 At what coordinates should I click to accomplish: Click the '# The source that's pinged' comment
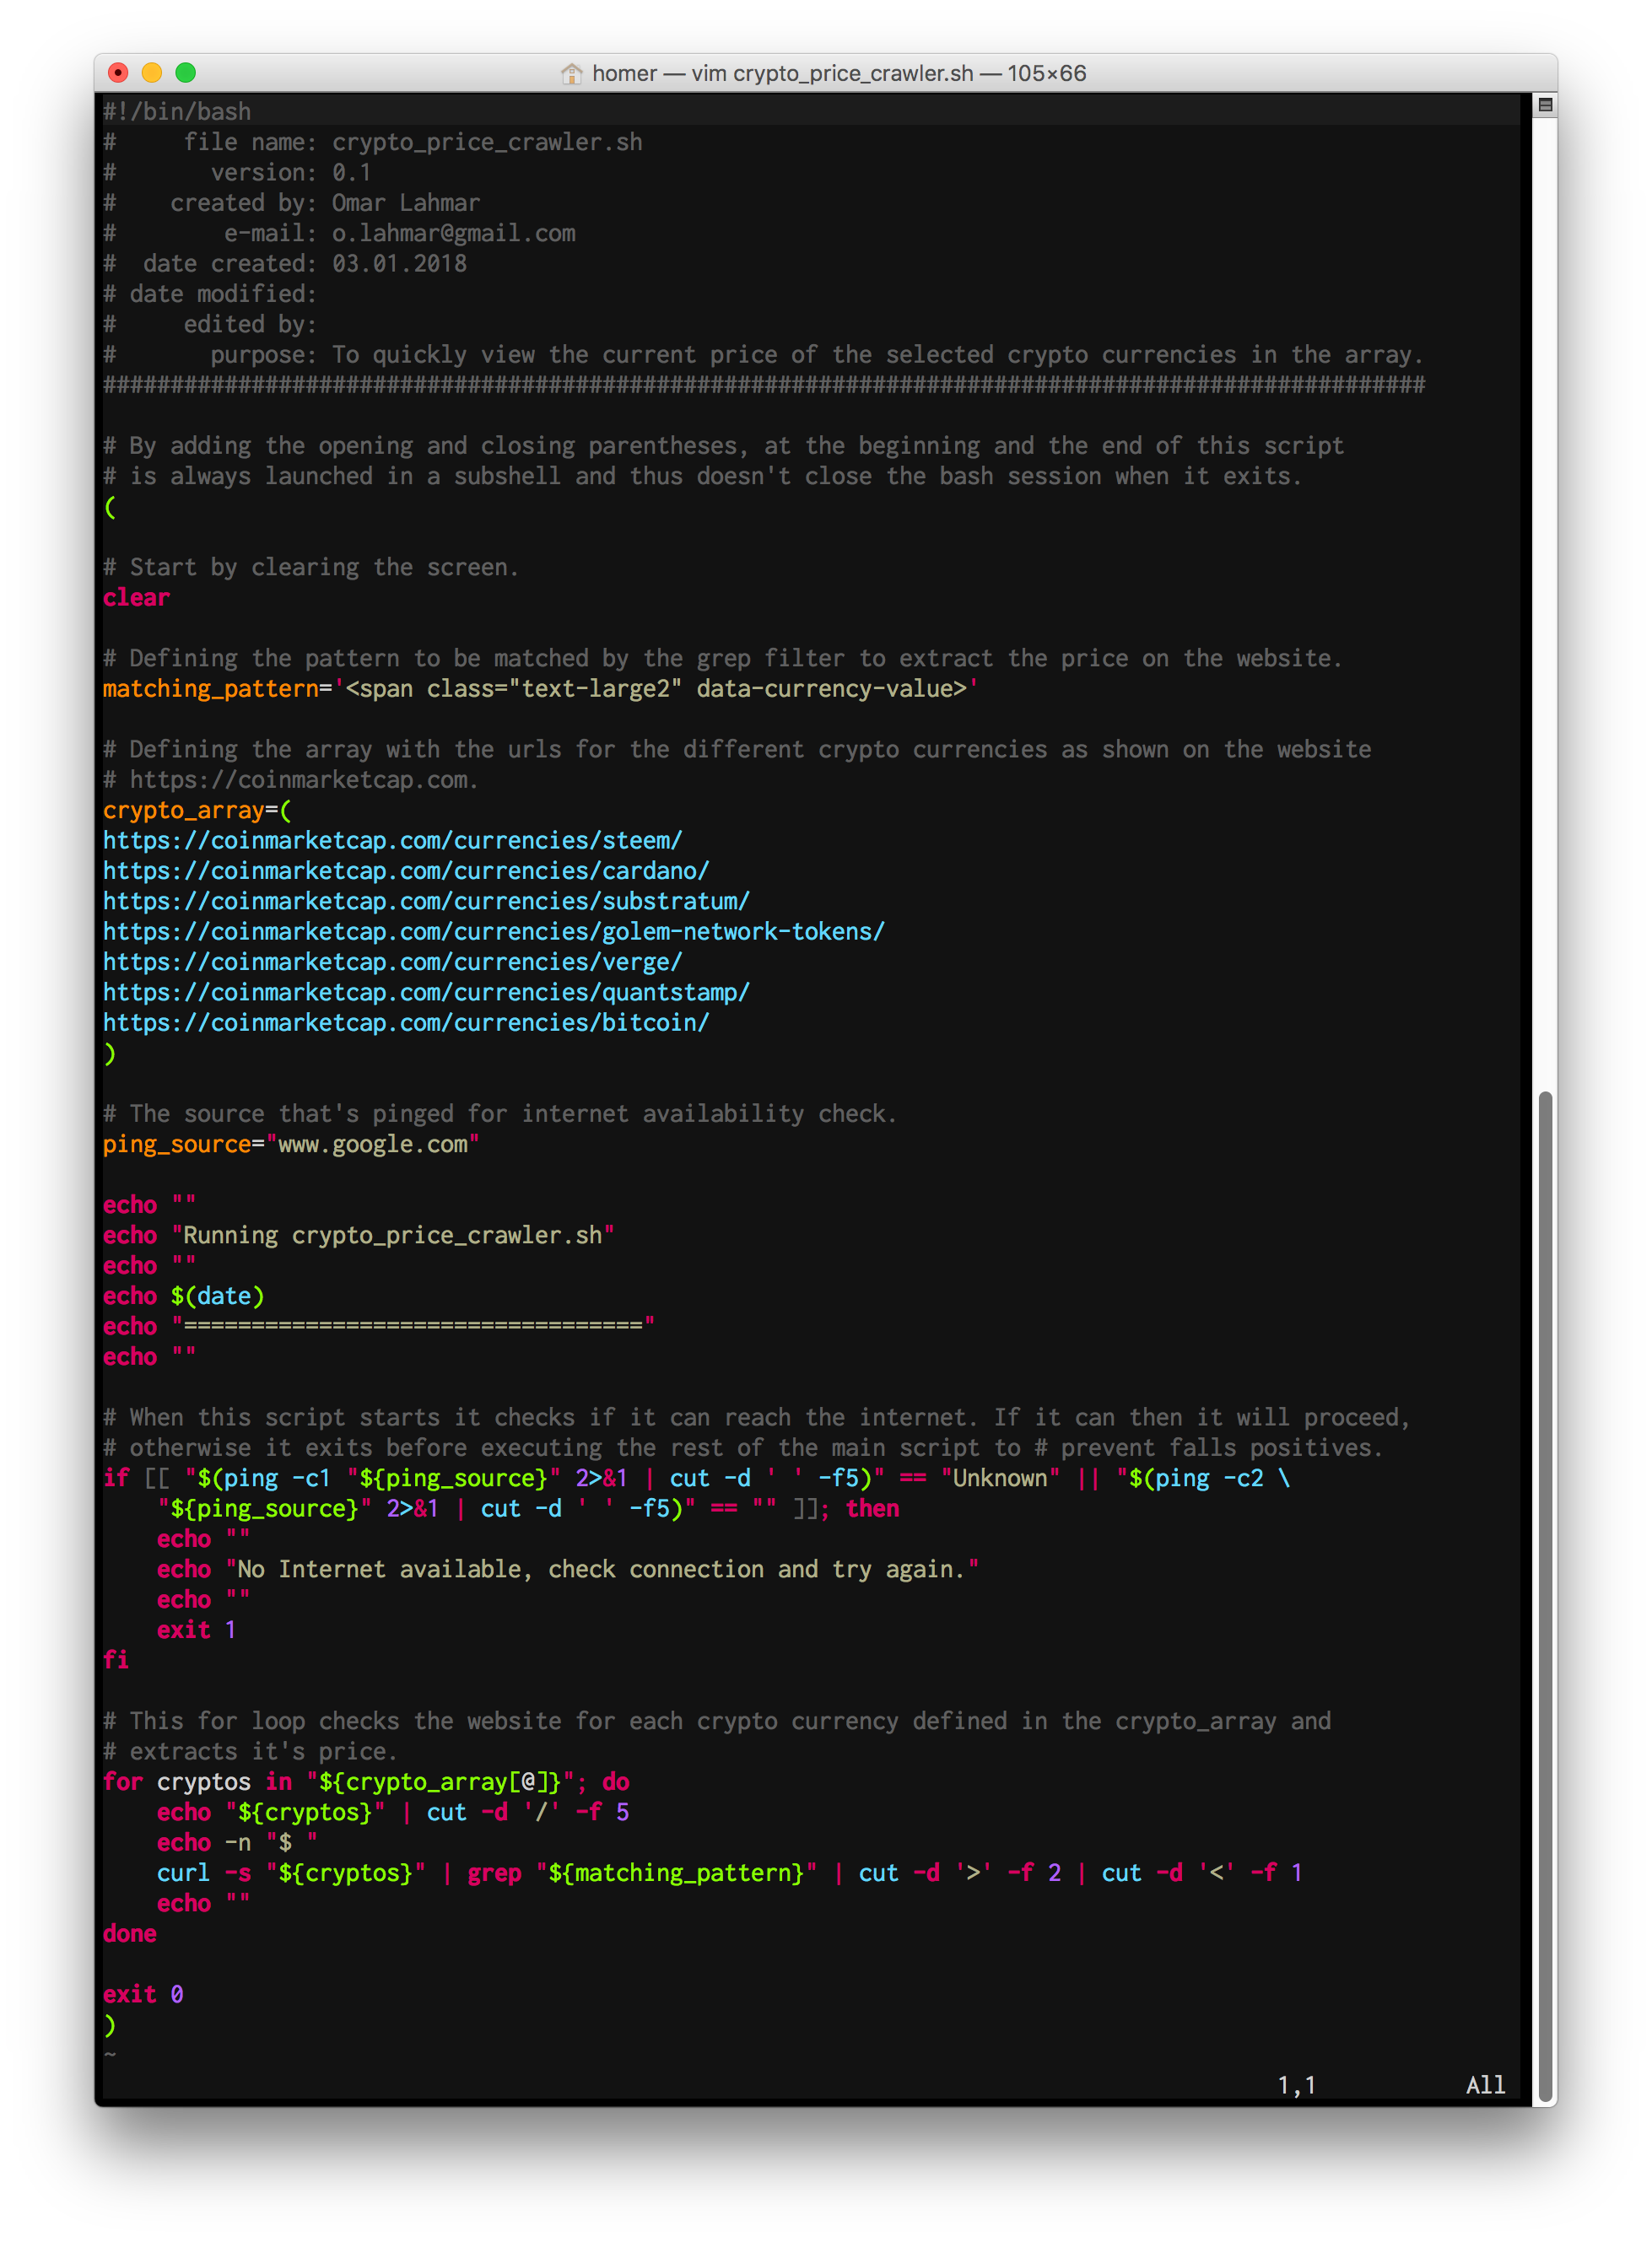point(500,1113)
